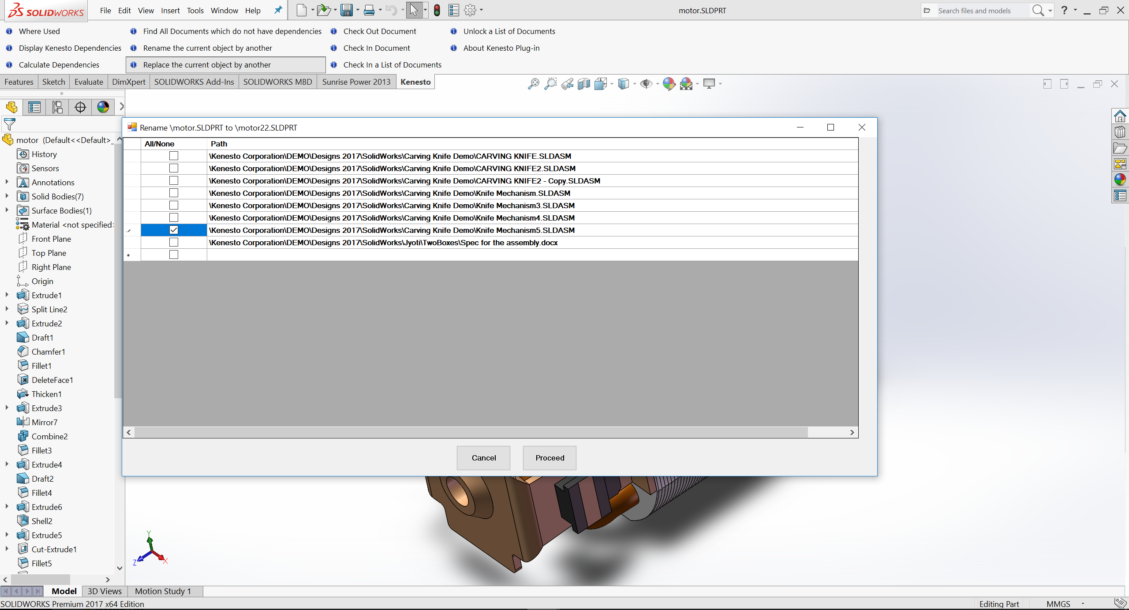The image size is (1129, 610).
Task: Expand the Extrude3 feature node
Action: point(7,408)
